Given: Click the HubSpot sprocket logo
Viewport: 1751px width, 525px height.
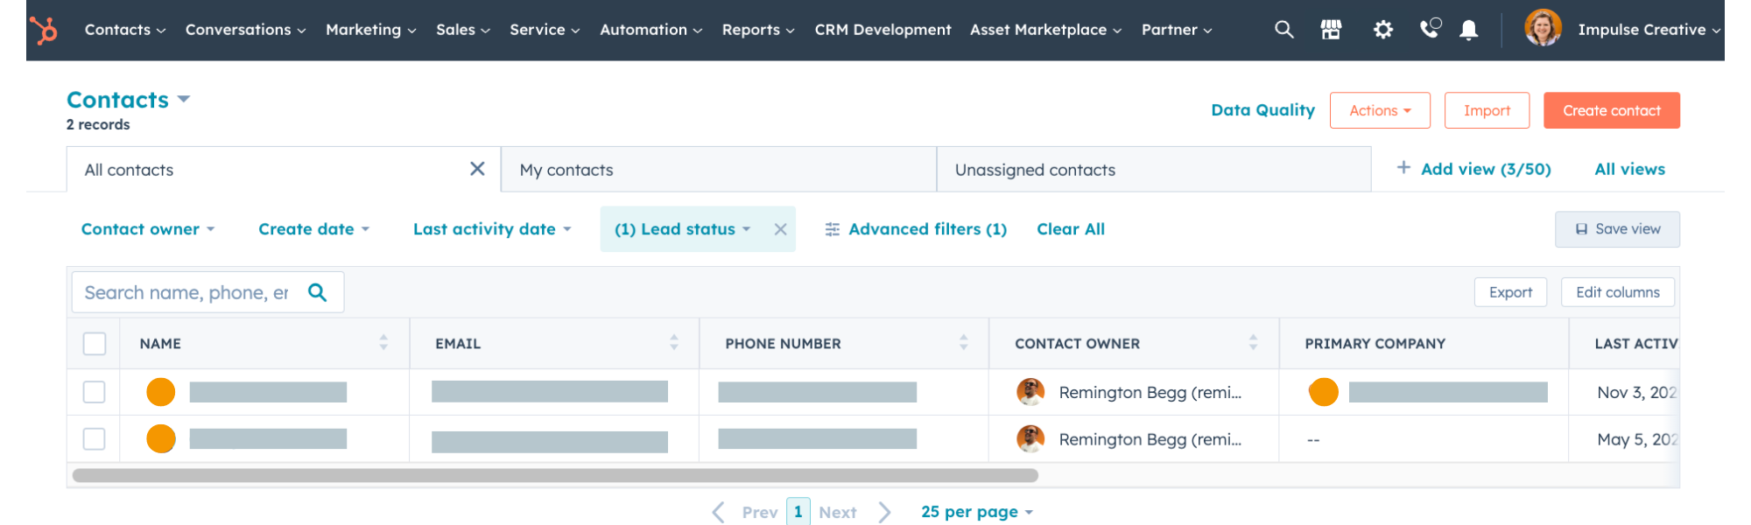Looking at the screenshot, I should coord(44,31).
